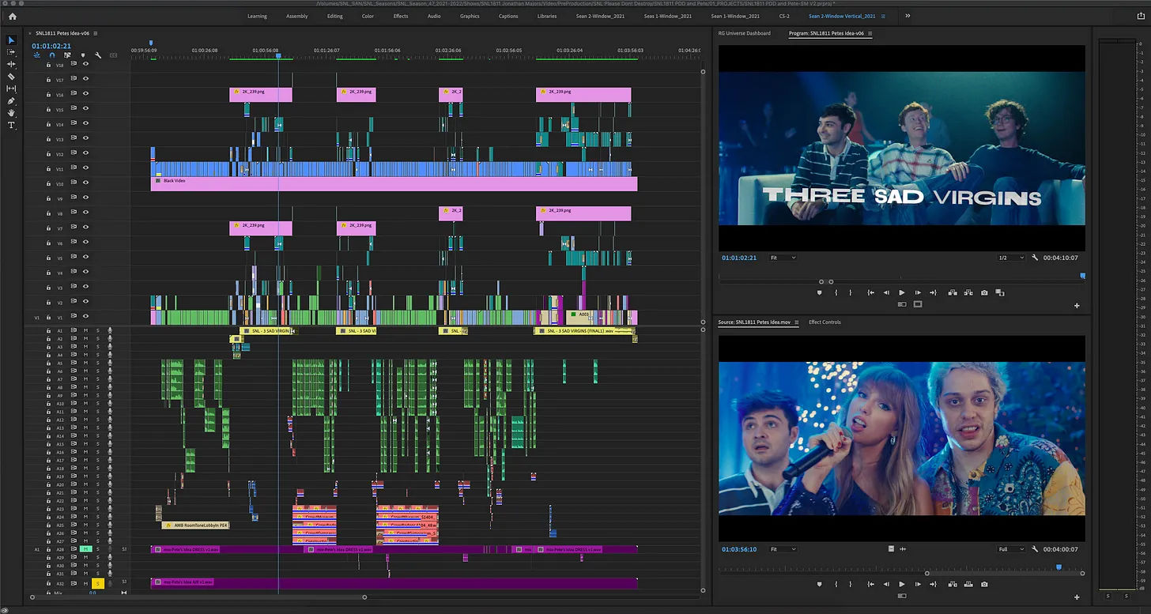Click Export Frame camera in Source monitor

tap(984, 584)
